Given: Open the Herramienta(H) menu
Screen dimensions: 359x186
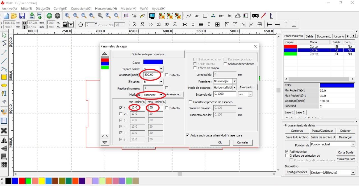Looking at the screenshot, I should [x=106, y=9].
